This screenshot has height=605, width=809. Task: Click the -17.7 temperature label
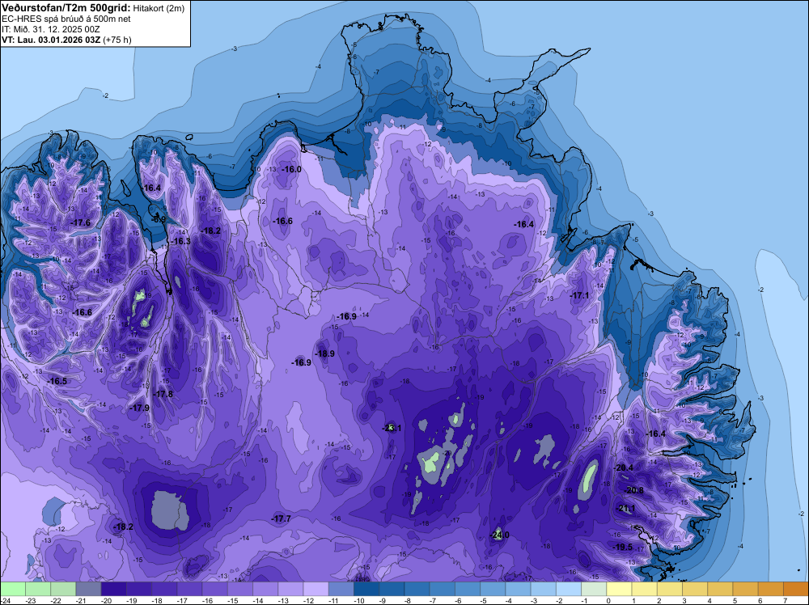[282, 519]
